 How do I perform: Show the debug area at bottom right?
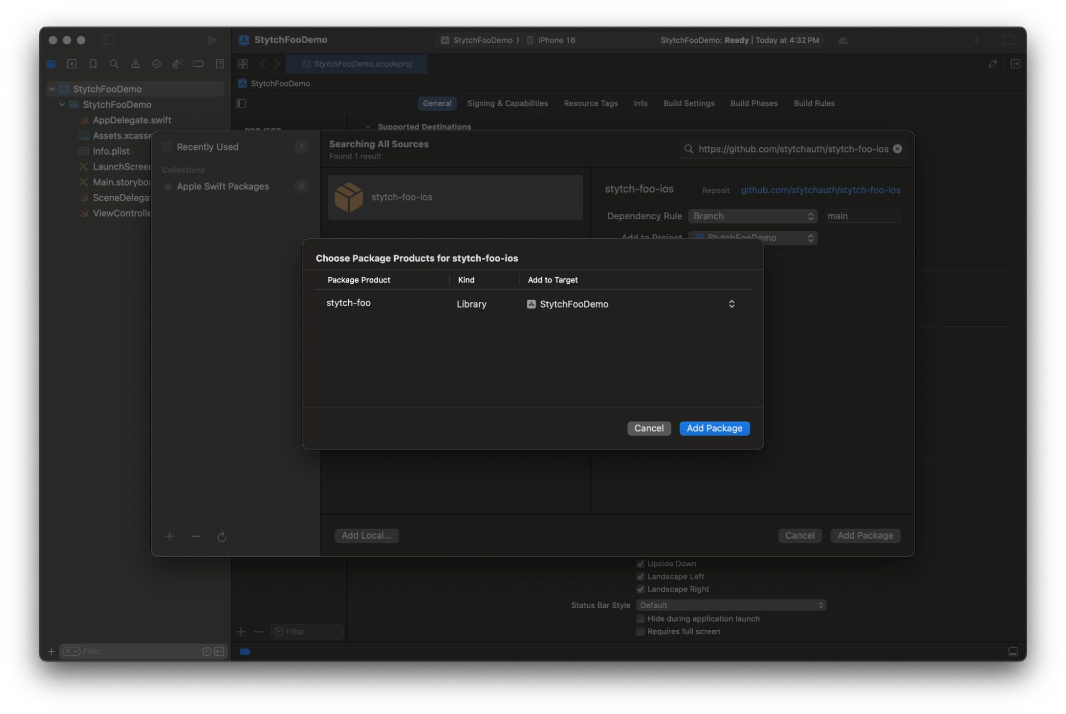1013,652
